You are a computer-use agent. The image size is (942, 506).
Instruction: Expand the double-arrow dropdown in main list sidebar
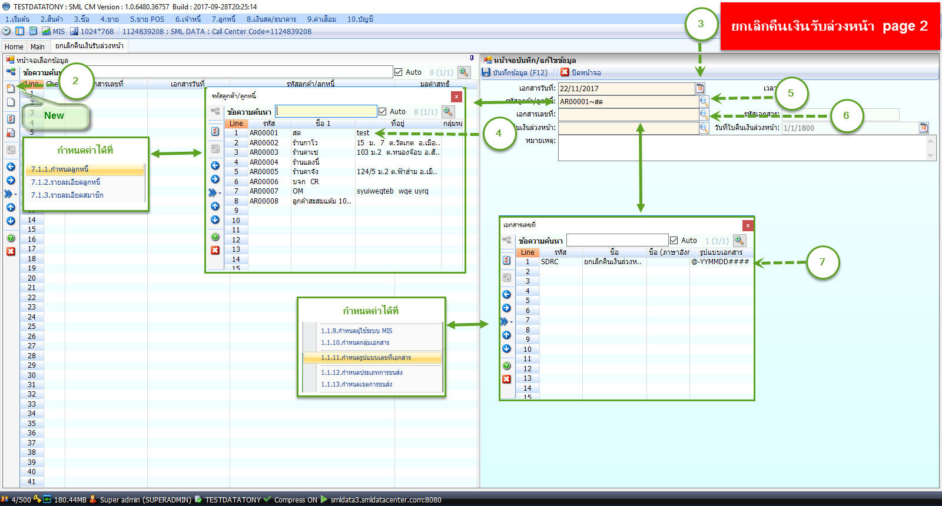pyautogui.click(x=10, y=194)
